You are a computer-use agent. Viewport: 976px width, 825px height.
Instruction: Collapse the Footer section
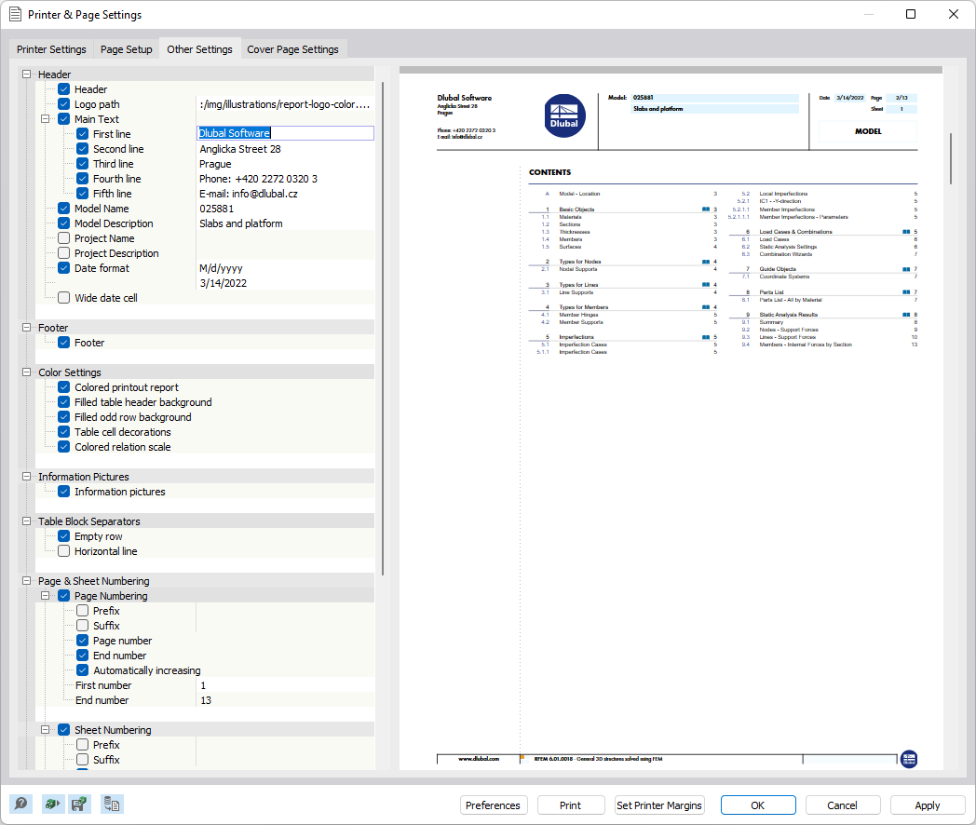(x=27, y=327)
